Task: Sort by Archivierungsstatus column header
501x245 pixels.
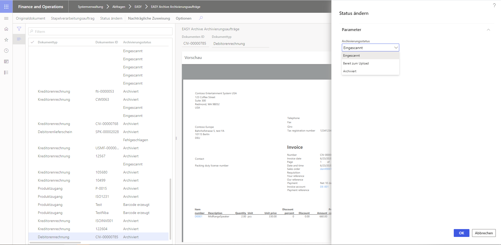Action: (x=137, y=42)
